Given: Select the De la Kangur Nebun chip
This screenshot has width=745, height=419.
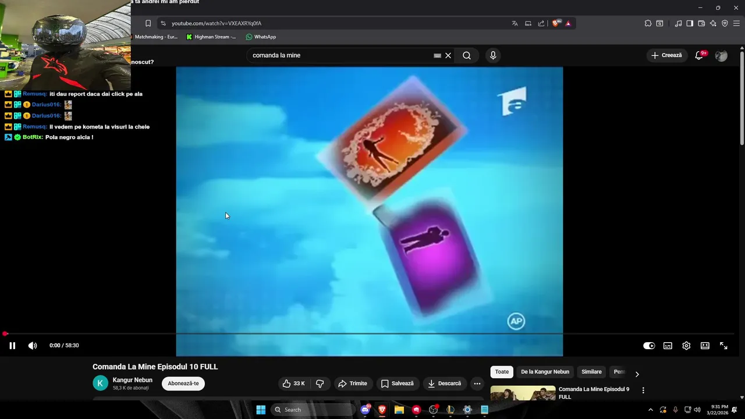Looking at the screenshot, I should coord(545,372).
